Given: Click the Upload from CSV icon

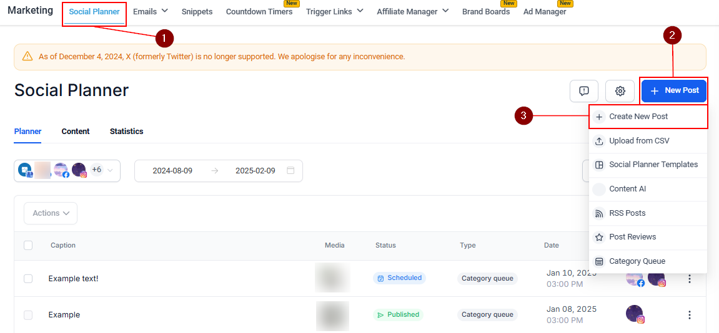Looking at the screenshot, I should (599, 141).
